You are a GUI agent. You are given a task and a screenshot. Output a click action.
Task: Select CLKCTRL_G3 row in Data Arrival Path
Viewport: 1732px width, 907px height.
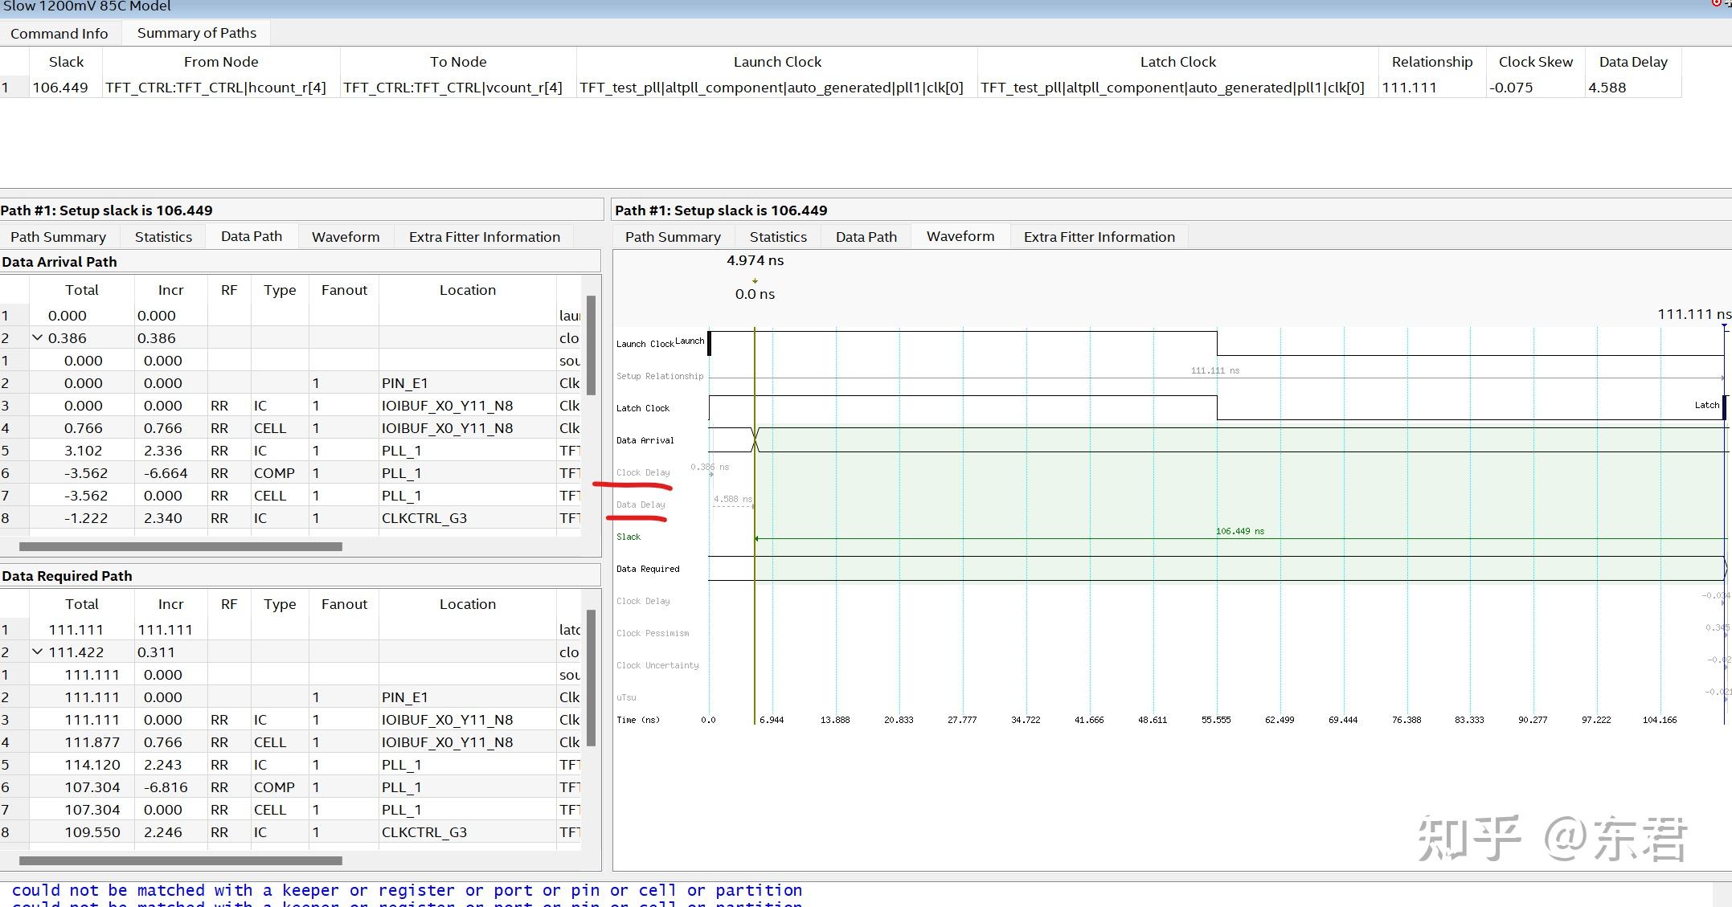pyautogui.click(x=424, y=518)
